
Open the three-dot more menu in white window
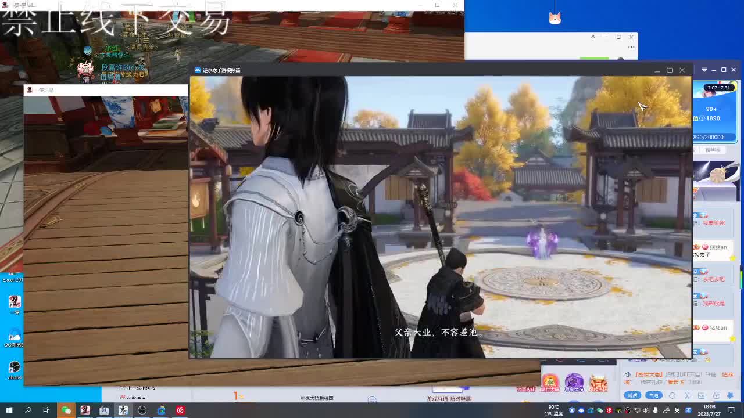631,47
